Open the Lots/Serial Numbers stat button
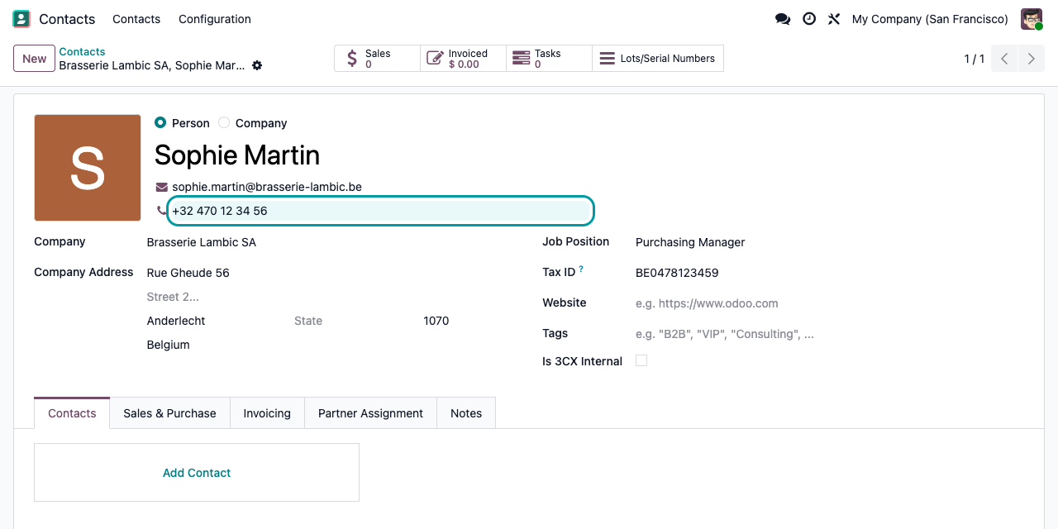This screenshot has width=1058, height=529. pyautogui.click(x=658, y=59)
